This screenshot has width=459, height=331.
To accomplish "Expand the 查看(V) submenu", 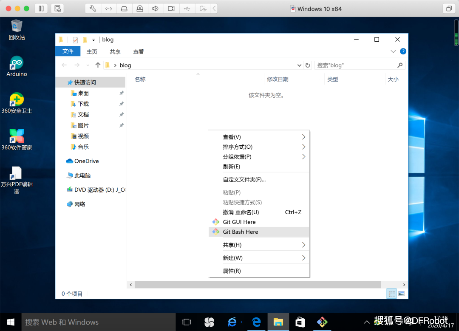I will [259, 137].
